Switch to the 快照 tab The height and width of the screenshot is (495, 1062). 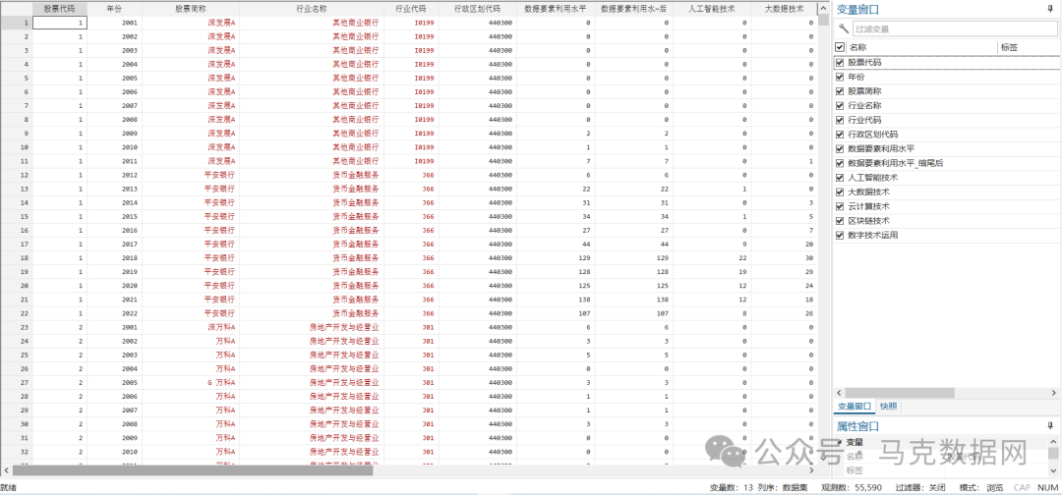889,407
